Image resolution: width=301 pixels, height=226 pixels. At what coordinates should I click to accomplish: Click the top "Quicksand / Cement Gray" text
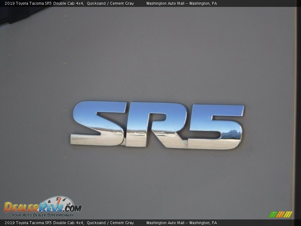pos(110,3)
